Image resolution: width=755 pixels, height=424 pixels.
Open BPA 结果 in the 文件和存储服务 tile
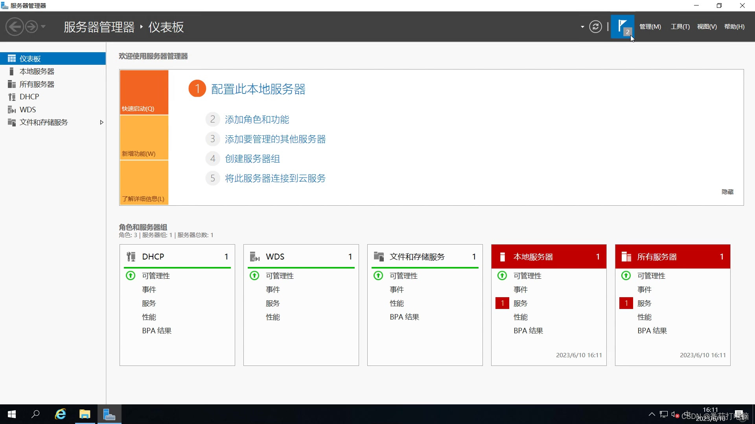[405, 317]
